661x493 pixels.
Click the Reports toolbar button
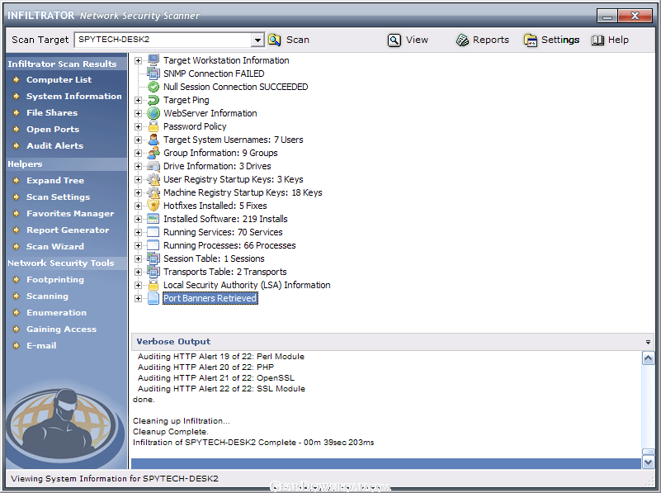(483, 40)
